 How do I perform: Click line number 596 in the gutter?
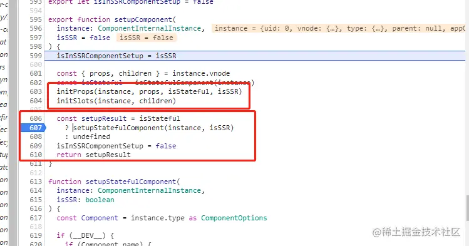tap(36, 28)
